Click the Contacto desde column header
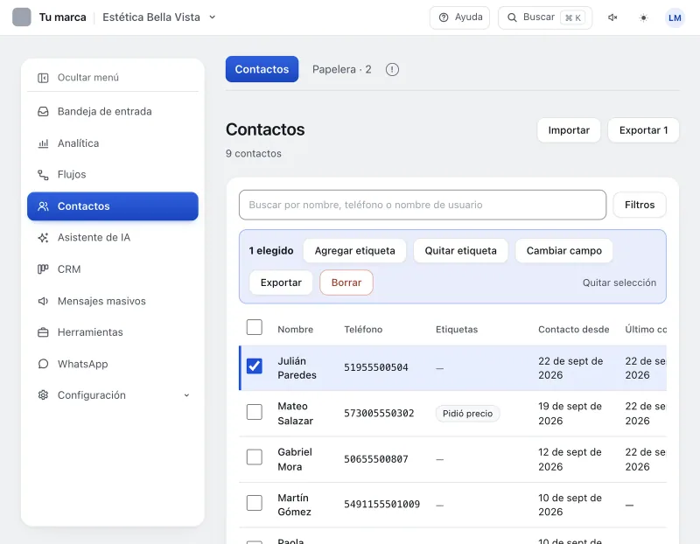This screenshot has width=700, height=544. [573, 330]
